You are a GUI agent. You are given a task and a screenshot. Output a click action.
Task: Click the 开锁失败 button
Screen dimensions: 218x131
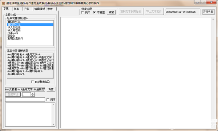tap(208, 12)
